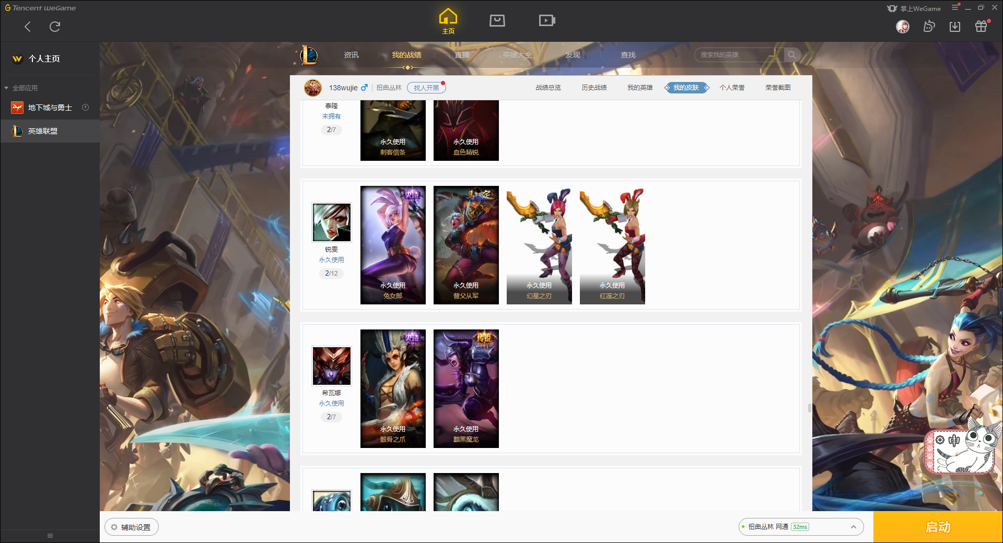Switch to 战绩总览 sub-tab
This screenshot has width=1003, height=543.
548,88
